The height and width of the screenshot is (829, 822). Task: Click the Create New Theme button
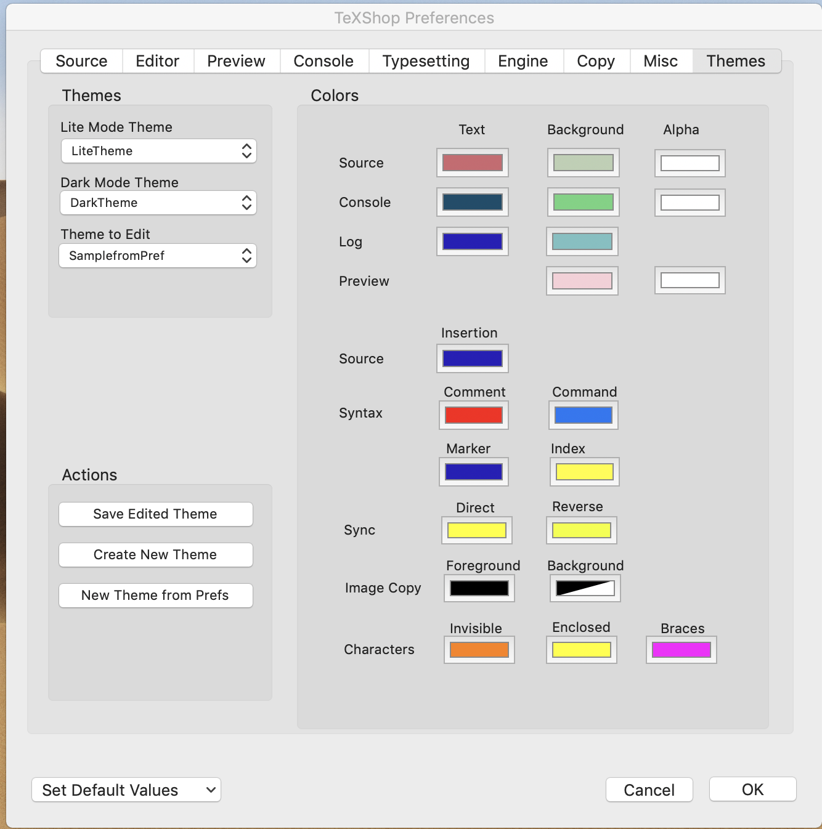pos(156,555)
